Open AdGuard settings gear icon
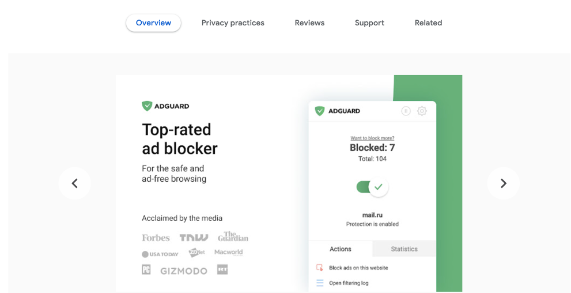The image size is (571, 293). pos(422,111)
